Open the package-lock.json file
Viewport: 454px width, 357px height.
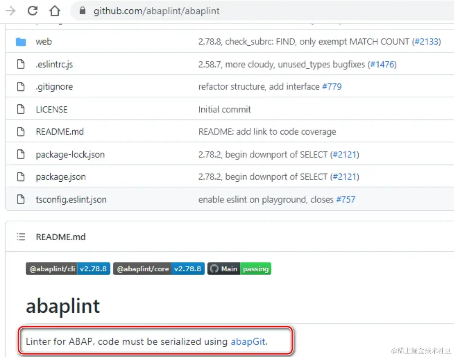70,155
